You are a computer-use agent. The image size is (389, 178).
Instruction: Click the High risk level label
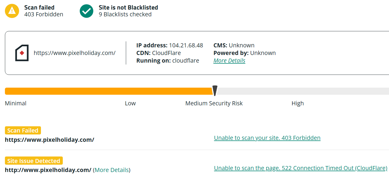click(x=298, y=103)
